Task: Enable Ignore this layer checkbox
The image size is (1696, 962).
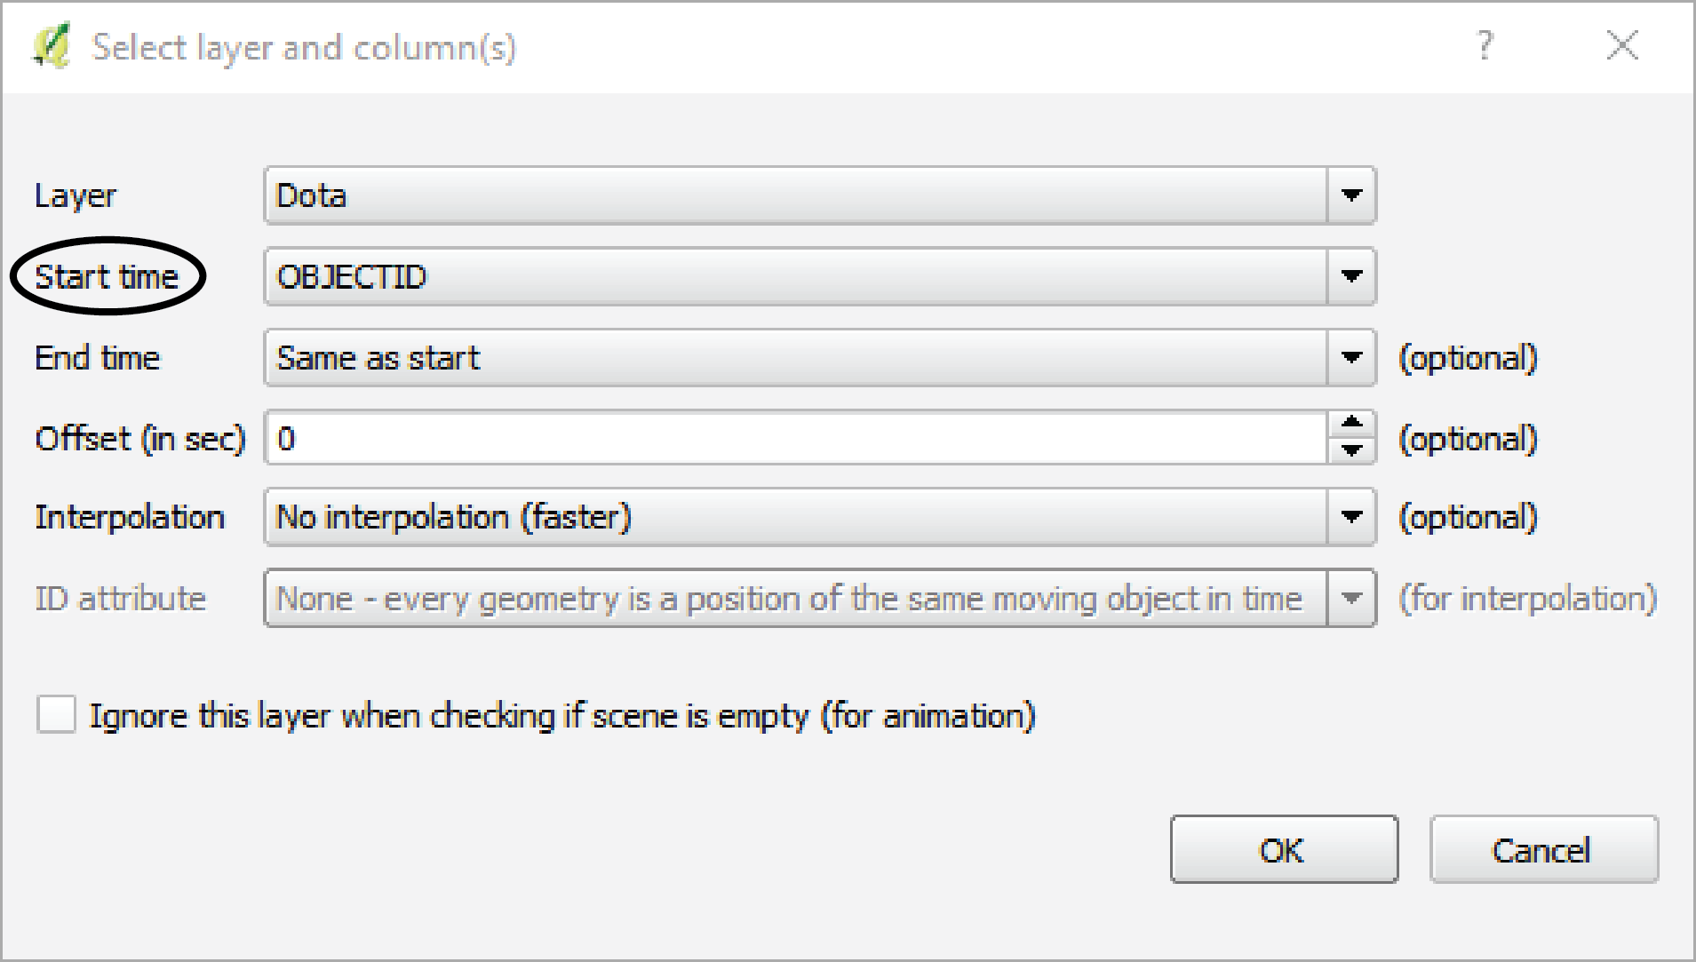Action: pyautogui.click(x=56, y=715)
